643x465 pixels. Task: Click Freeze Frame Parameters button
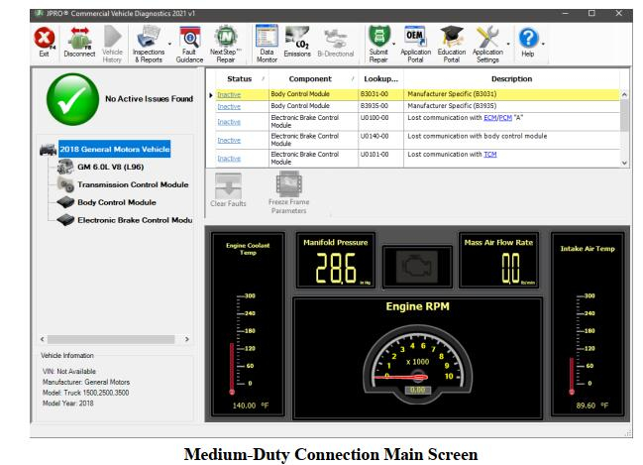click(x=288, y=192)
